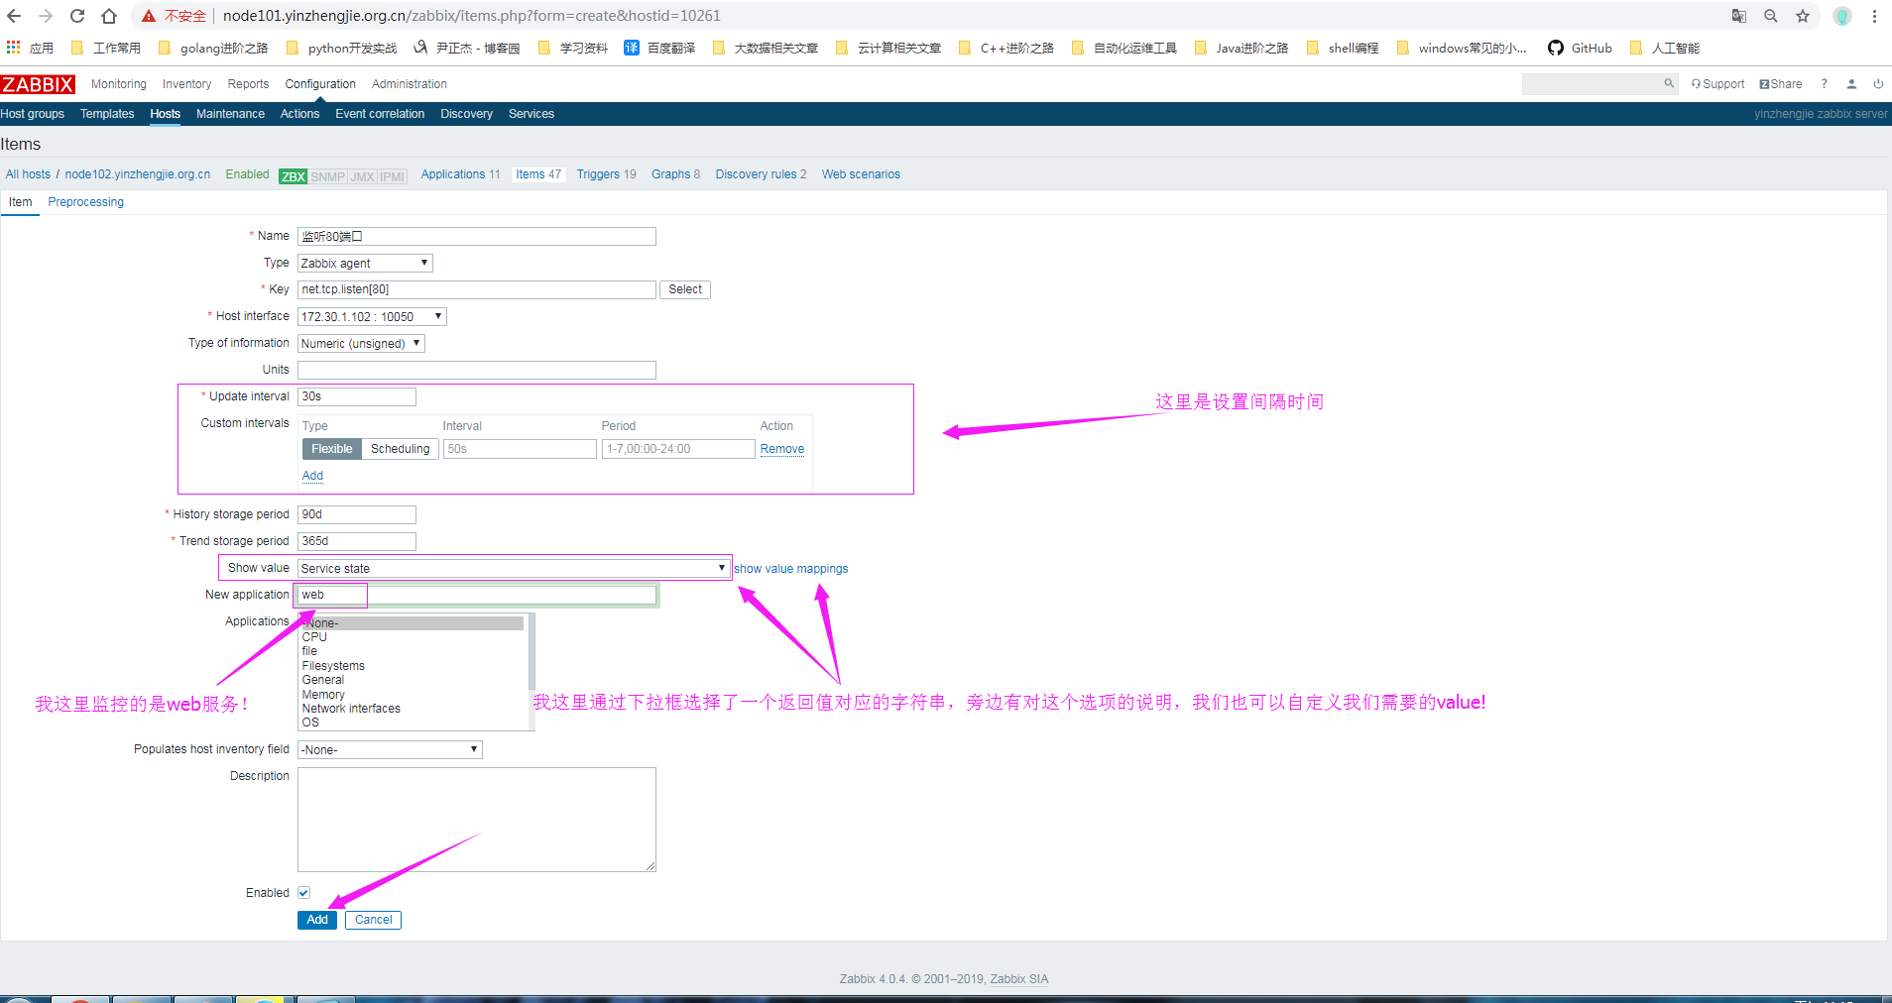The width and height of the screenshot is (1892, 1003).
Task: Click the blue Add button to save item
Action: 317,920
